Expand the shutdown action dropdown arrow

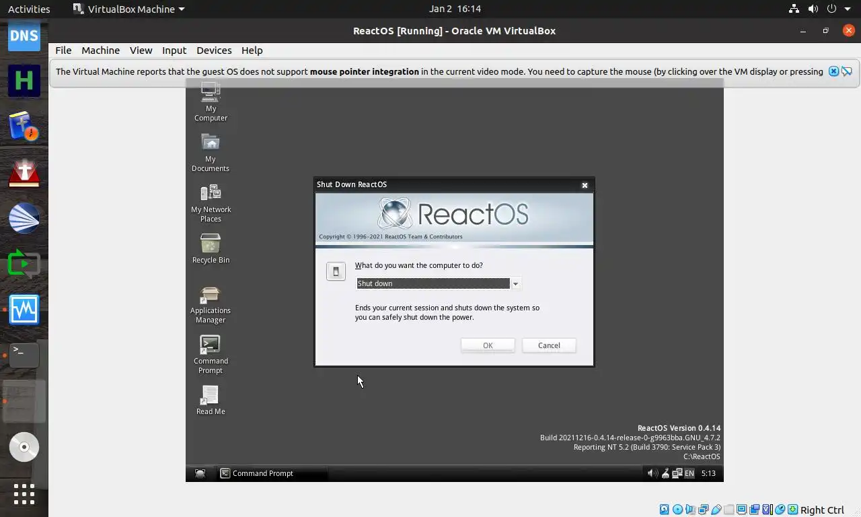(515, 284)
